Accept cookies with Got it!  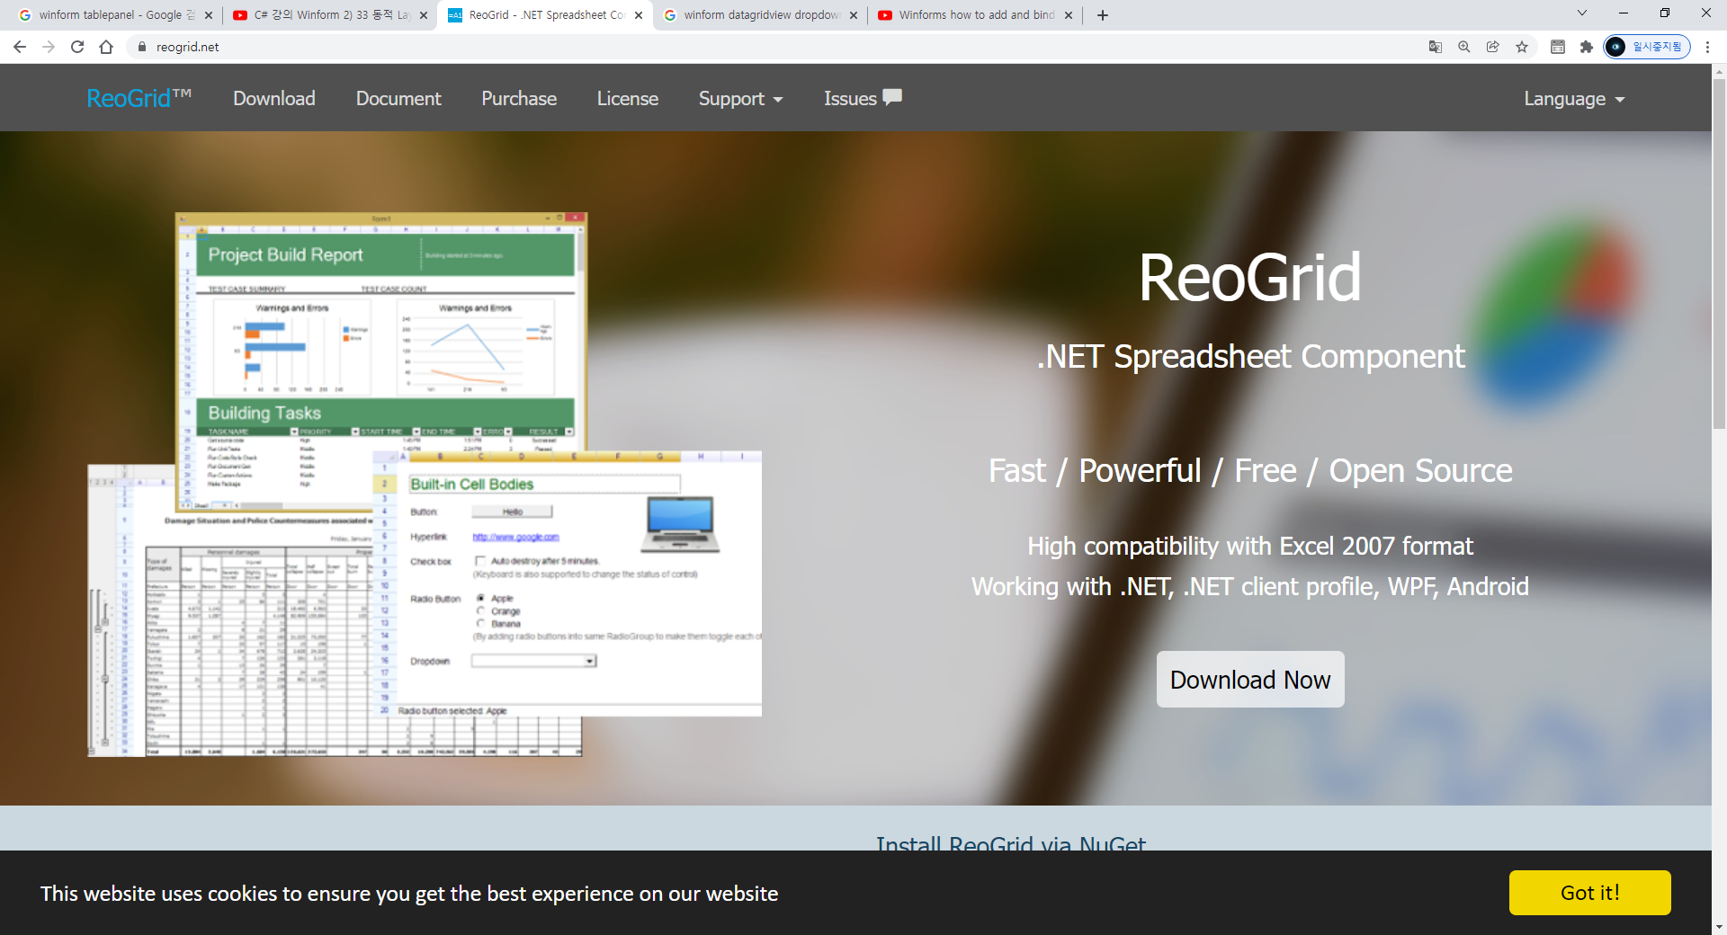pyautogui.click(x=1590, y=893)
